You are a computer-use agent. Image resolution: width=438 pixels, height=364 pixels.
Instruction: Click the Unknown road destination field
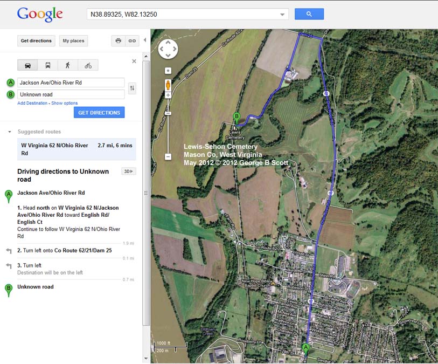click(x=71, y=94)
